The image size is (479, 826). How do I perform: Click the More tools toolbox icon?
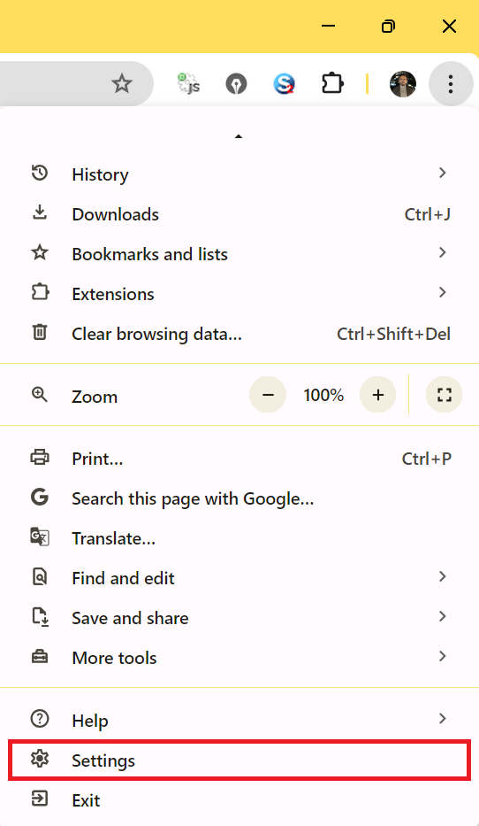point(40,657)
